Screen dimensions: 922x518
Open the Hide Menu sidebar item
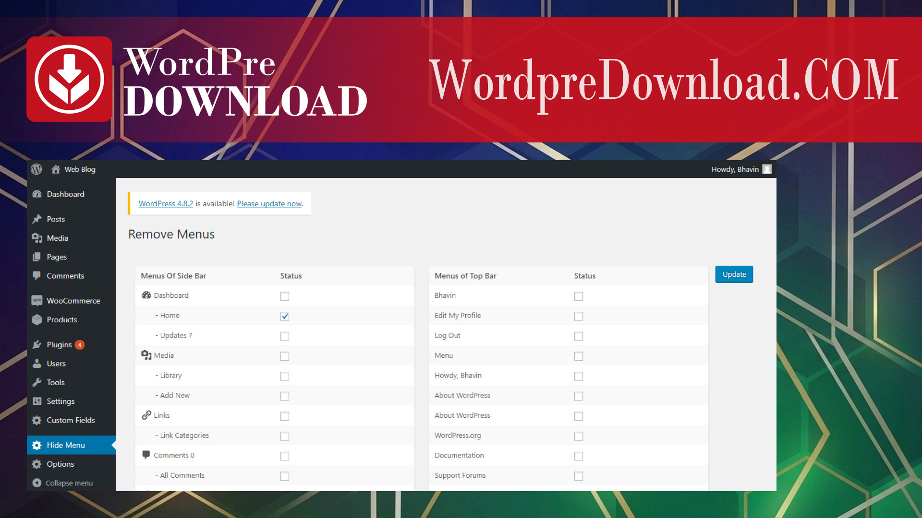click(x=71, y=445)
